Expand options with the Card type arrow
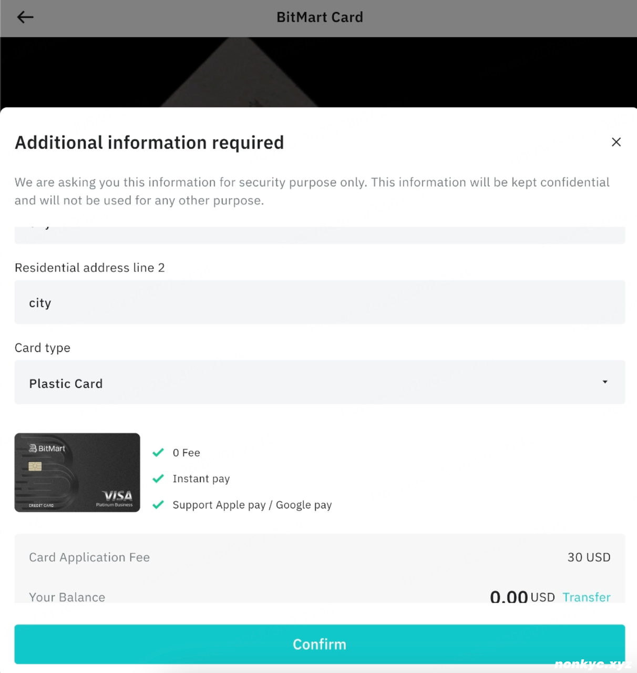Viewport: 637px width, 673px height. pyautogui.click(x=605, y=382)
